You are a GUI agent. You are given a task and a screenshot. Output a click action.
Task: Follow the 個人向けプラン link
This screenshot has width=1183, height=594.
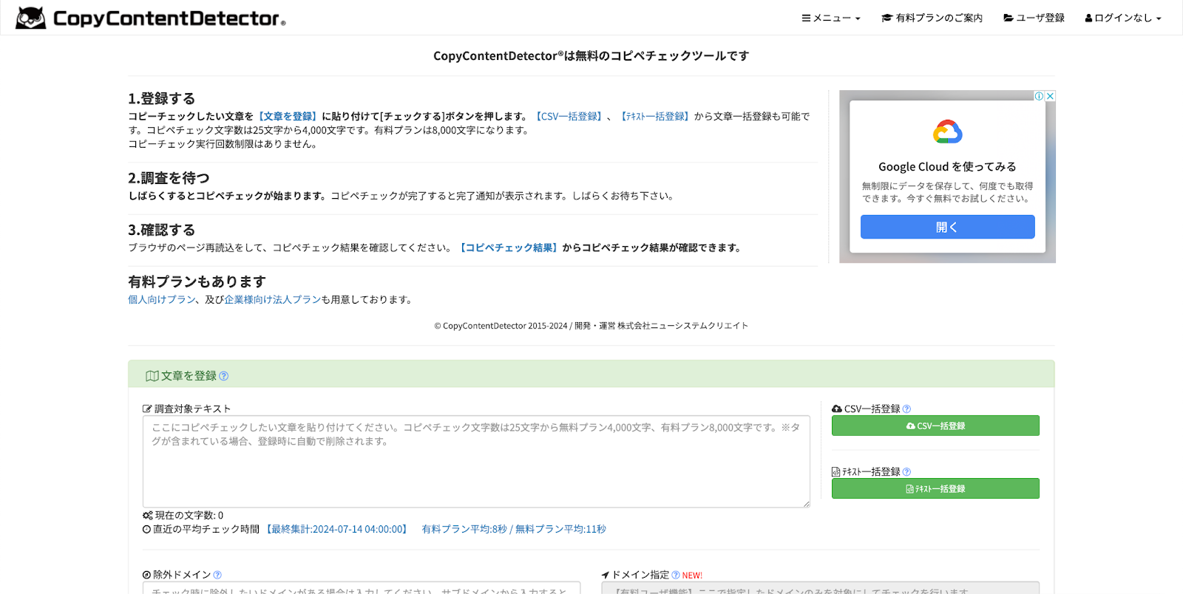(x=162, y=299)
